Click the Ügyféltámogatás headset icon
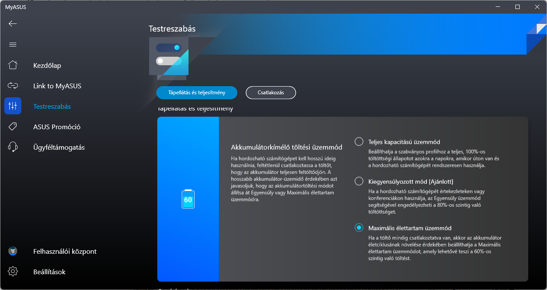547x290 pixels. 13,147
